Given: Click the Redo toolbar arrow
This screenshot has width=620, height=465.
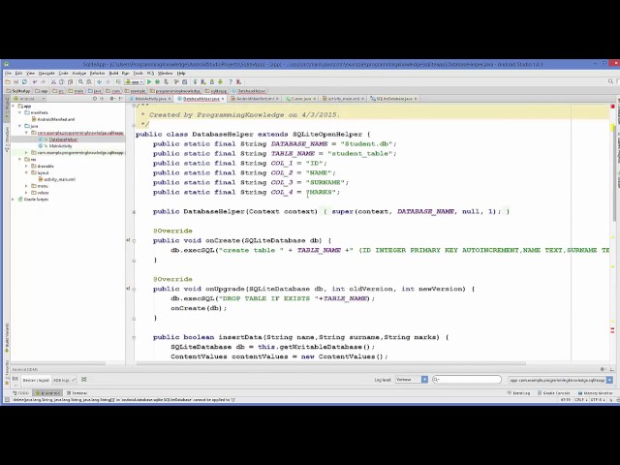Looking at the screenshot, I should (x=43, y=81).
